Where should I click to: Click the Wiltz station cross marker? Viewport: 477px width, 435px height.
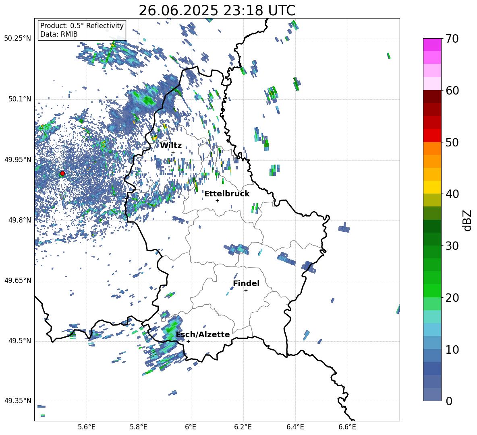[173, 152]
